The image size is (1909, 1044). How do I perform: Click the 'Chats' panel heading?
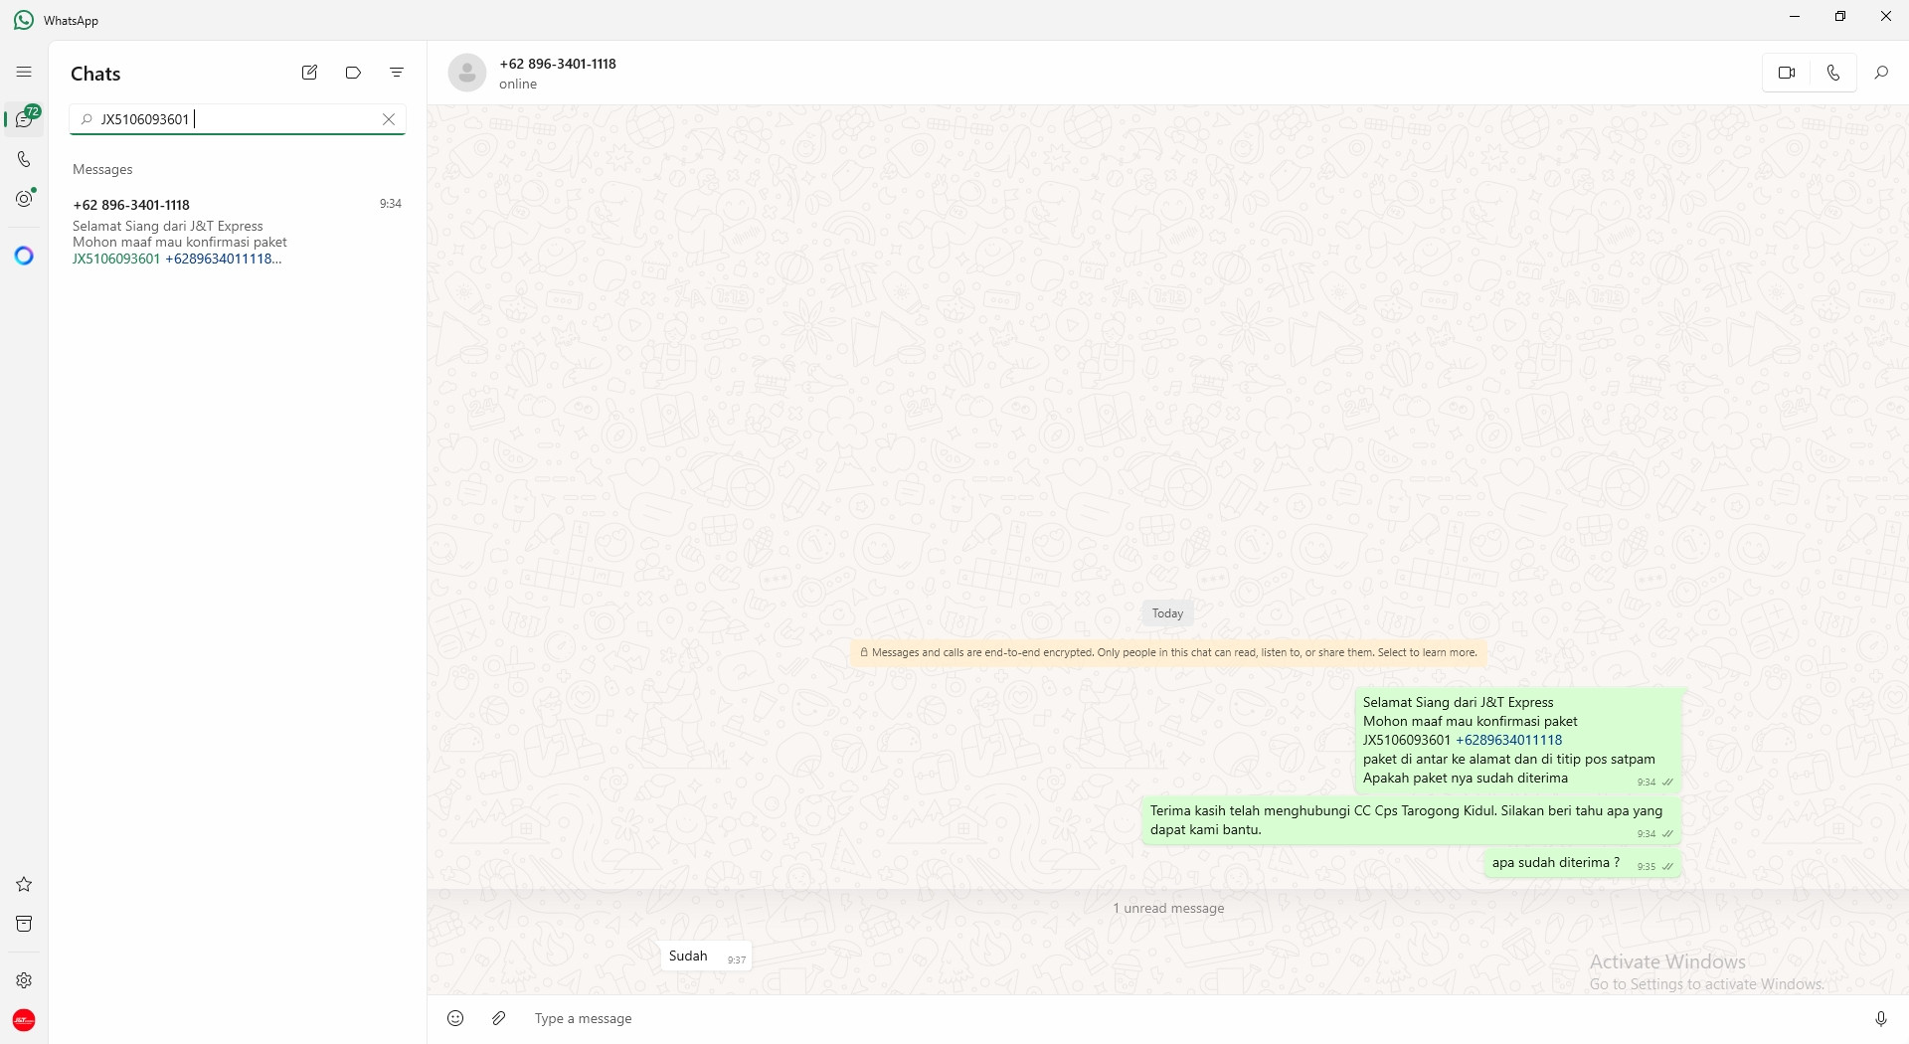95,74
